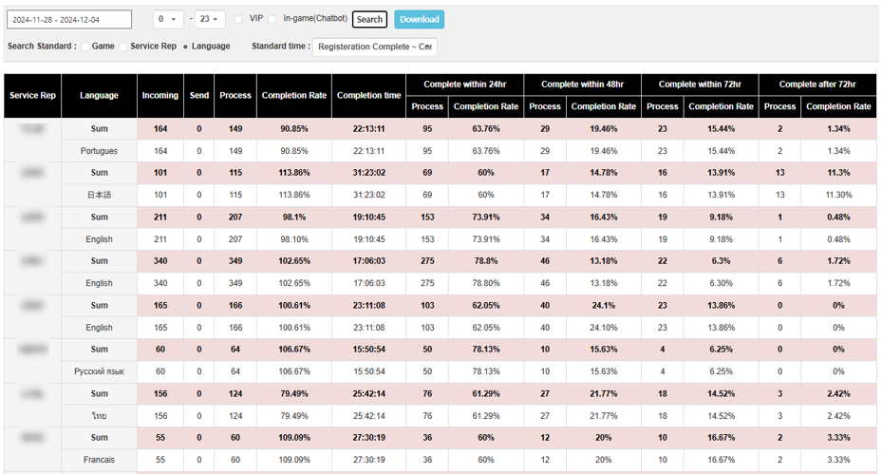Click the Incoming column header

(160, 96)
